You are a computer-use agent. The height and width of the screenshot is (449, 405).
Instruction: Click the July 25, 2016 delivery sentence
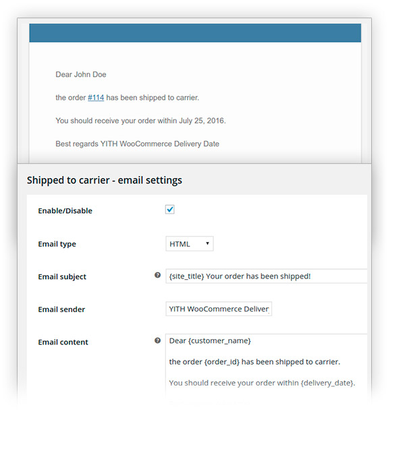[140, 121]
